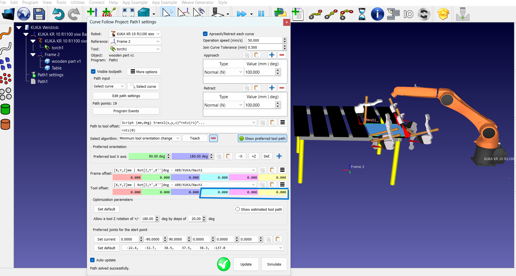Click the blue information message icon
Viewport: 516px width, 276px height.
pyautogui.click(x=377, y=14)
